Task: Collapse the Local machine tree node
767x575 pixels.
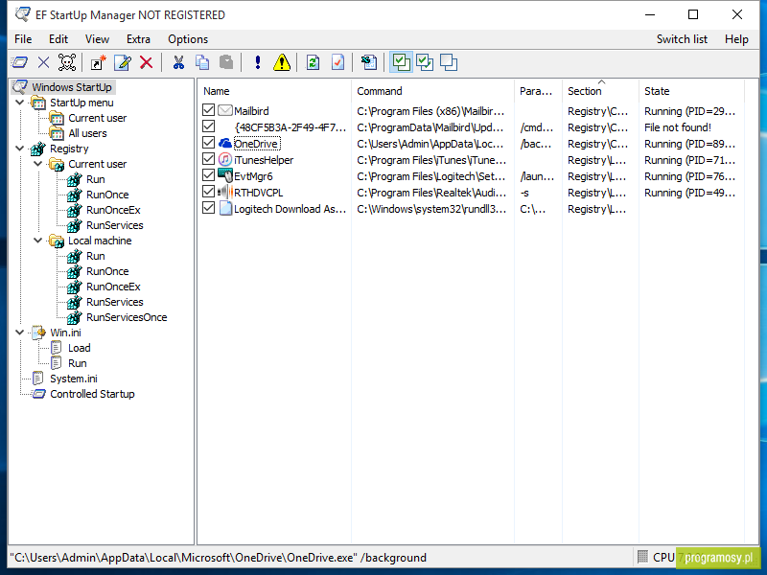Action: (x=38, y=241)
